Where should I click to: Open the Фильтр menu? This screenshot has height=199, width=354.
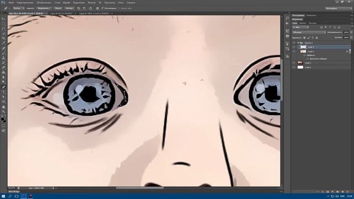[x=91, y=3]
